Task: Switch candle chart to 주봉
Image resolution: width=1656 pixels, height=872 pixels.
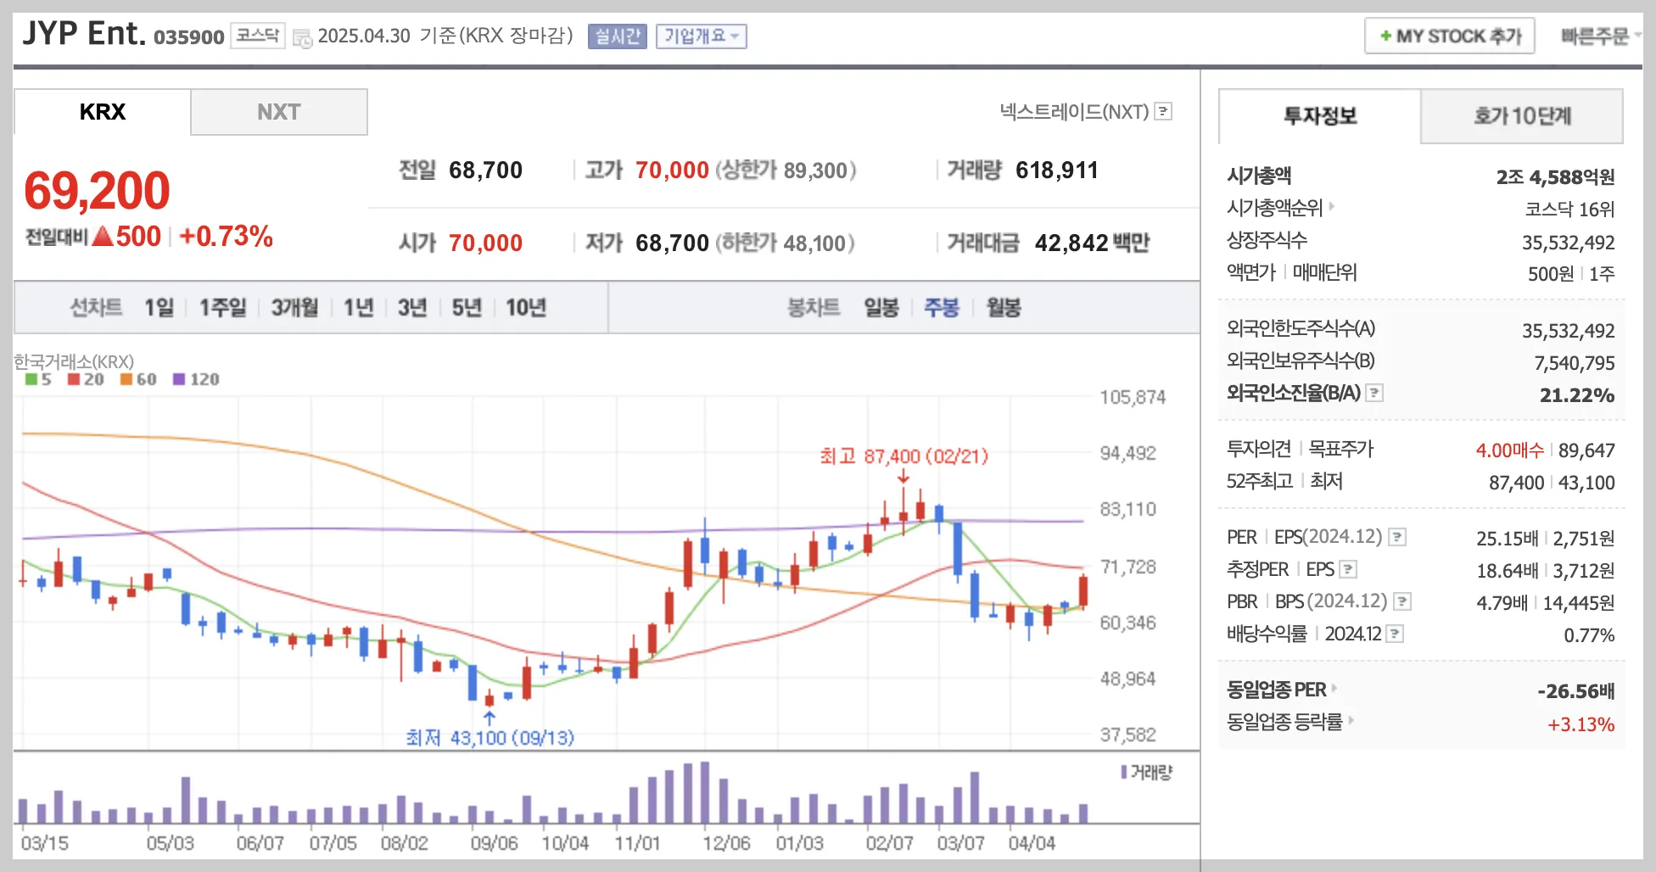Action: click(x=942, y=307)
